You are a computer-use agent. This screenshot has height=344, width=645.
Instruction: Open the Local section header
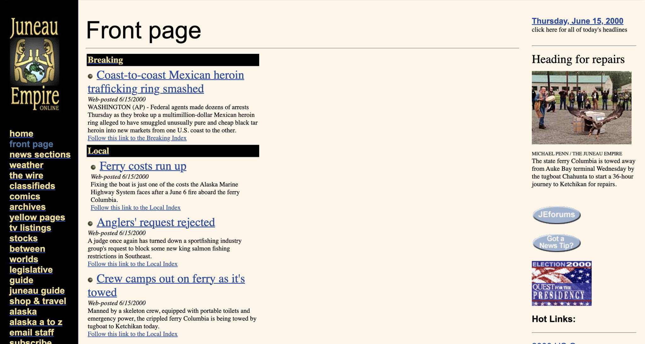[x=98, y=151]
